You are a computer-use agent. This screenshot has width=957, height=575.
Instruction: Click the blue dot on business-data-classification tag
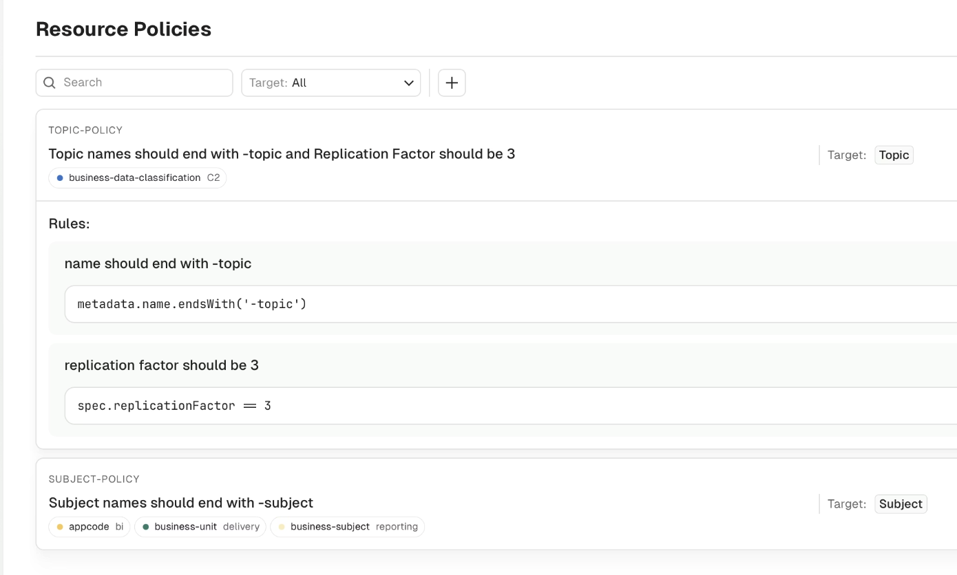(x=60, y=177)
